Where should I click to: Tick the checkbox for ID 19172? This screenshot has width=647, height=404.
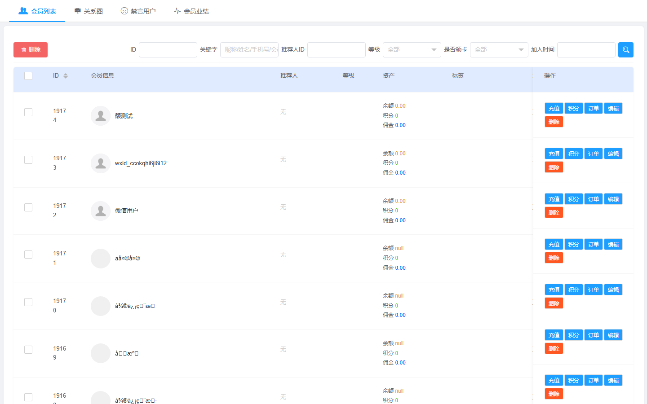point(28,207)
